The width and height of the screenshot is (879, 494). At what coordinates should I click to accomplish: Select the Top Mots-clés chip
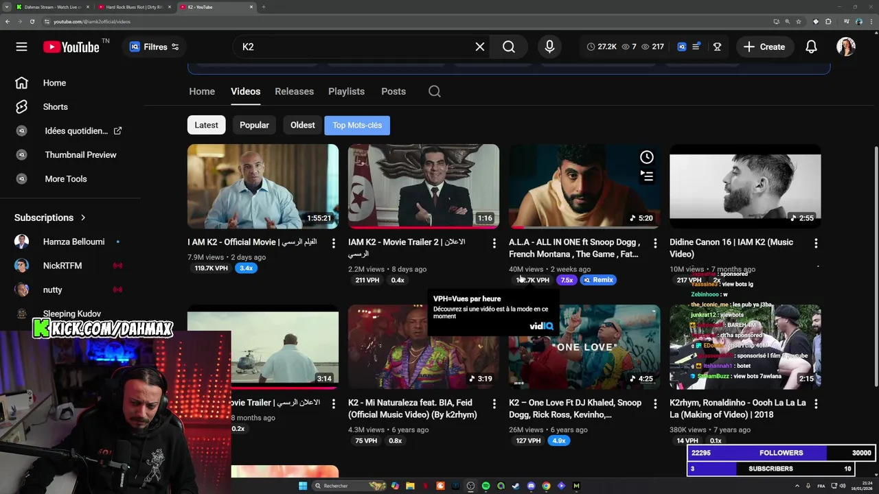357,125
